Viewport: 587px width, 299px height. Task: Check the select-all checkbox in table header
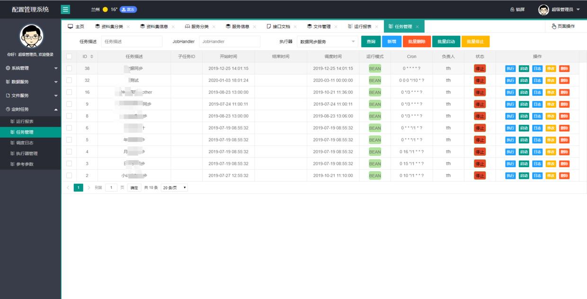coord(69,57)
